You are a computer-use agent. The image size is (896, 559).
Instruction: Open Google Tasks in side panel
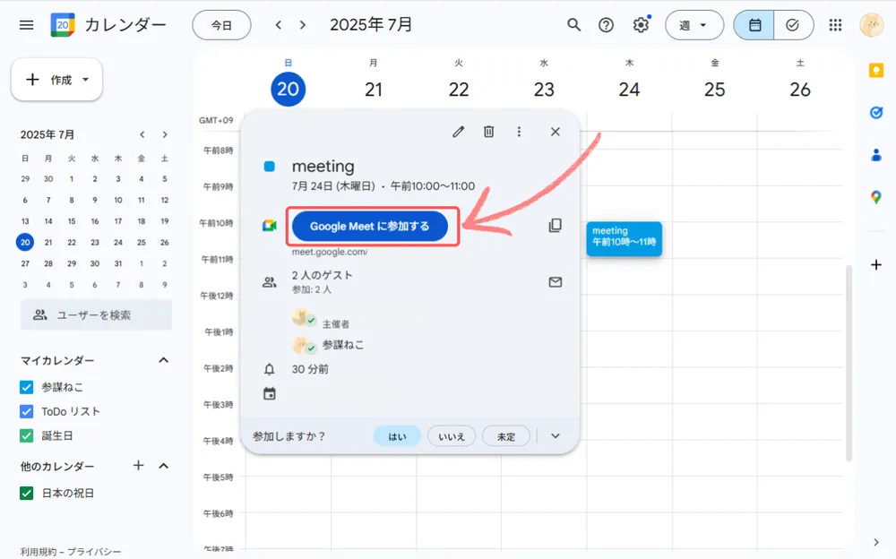(x=876, y=113)
